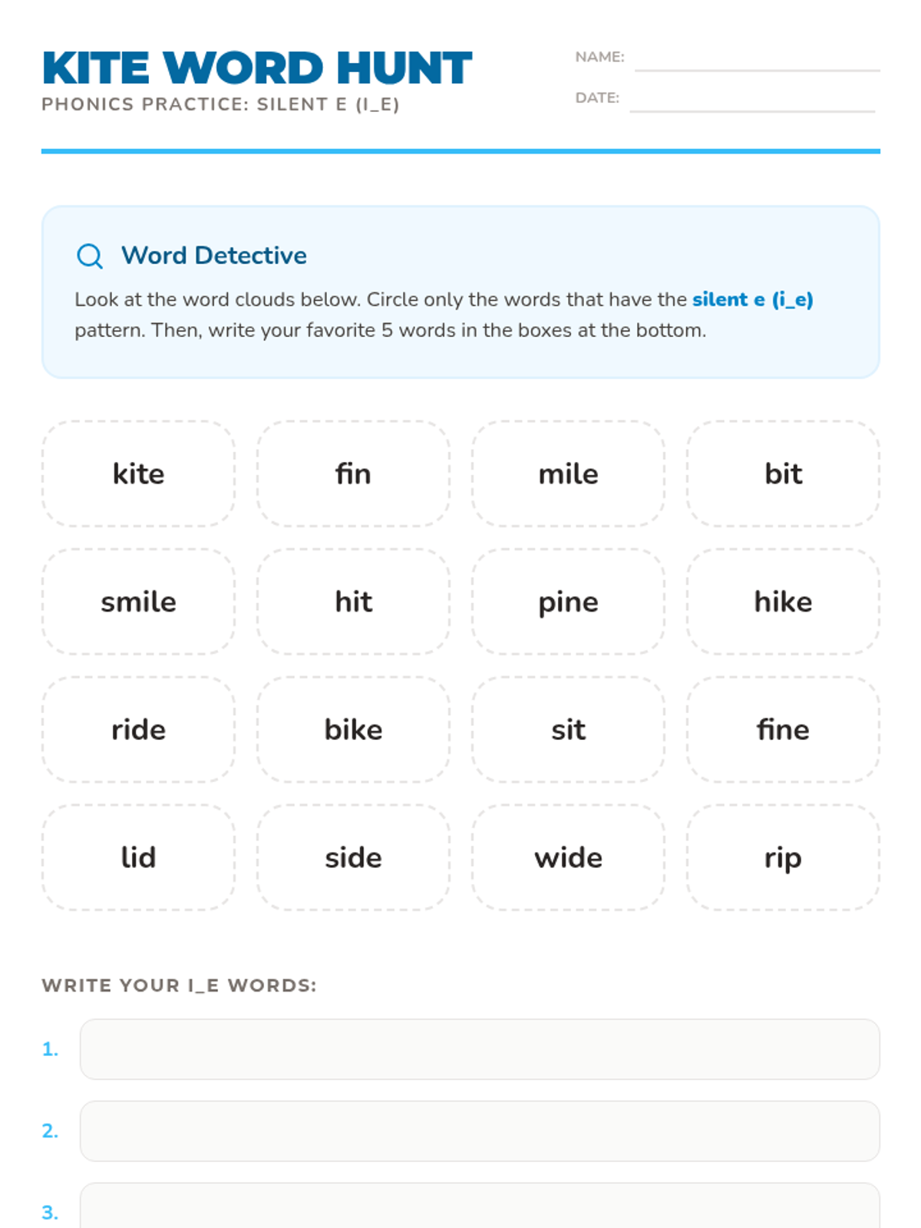Tap the 'hit' word card
Screen dimensions: 921x1228
(x=353, y=602)
